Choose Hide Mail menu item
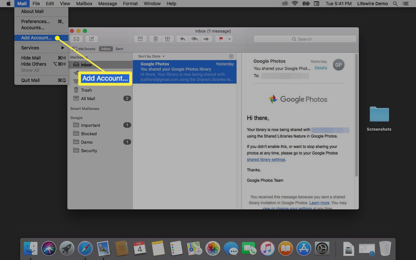The width and height of the screenshot is (416, 260). coord(41,58)
